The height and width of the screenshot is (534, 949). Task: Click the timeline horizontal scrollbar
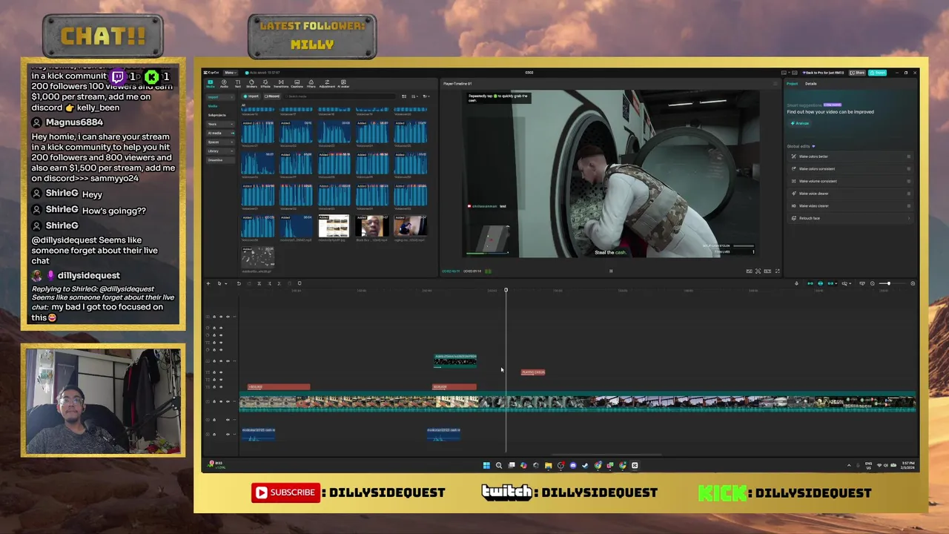tap(606, 455)
